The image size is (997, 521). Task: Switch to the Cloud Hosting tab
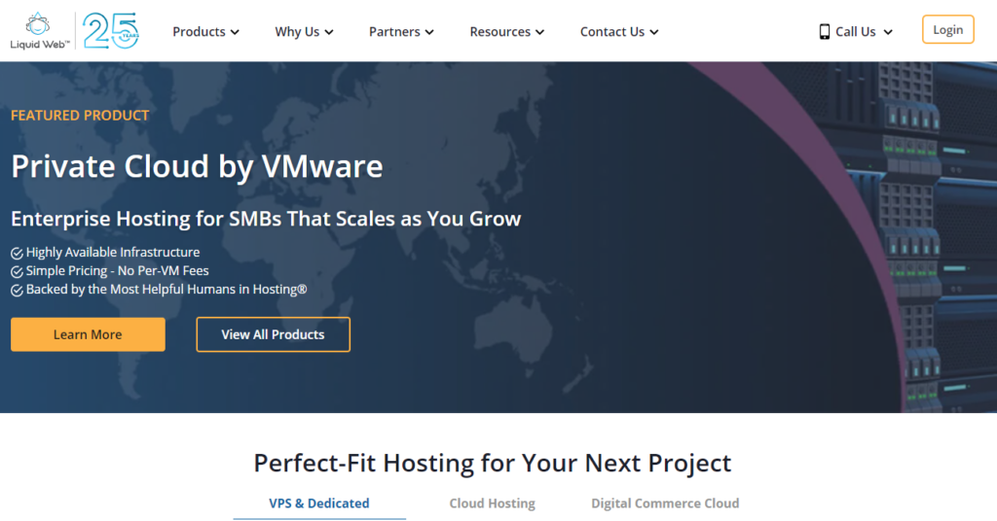pos(492,504)
